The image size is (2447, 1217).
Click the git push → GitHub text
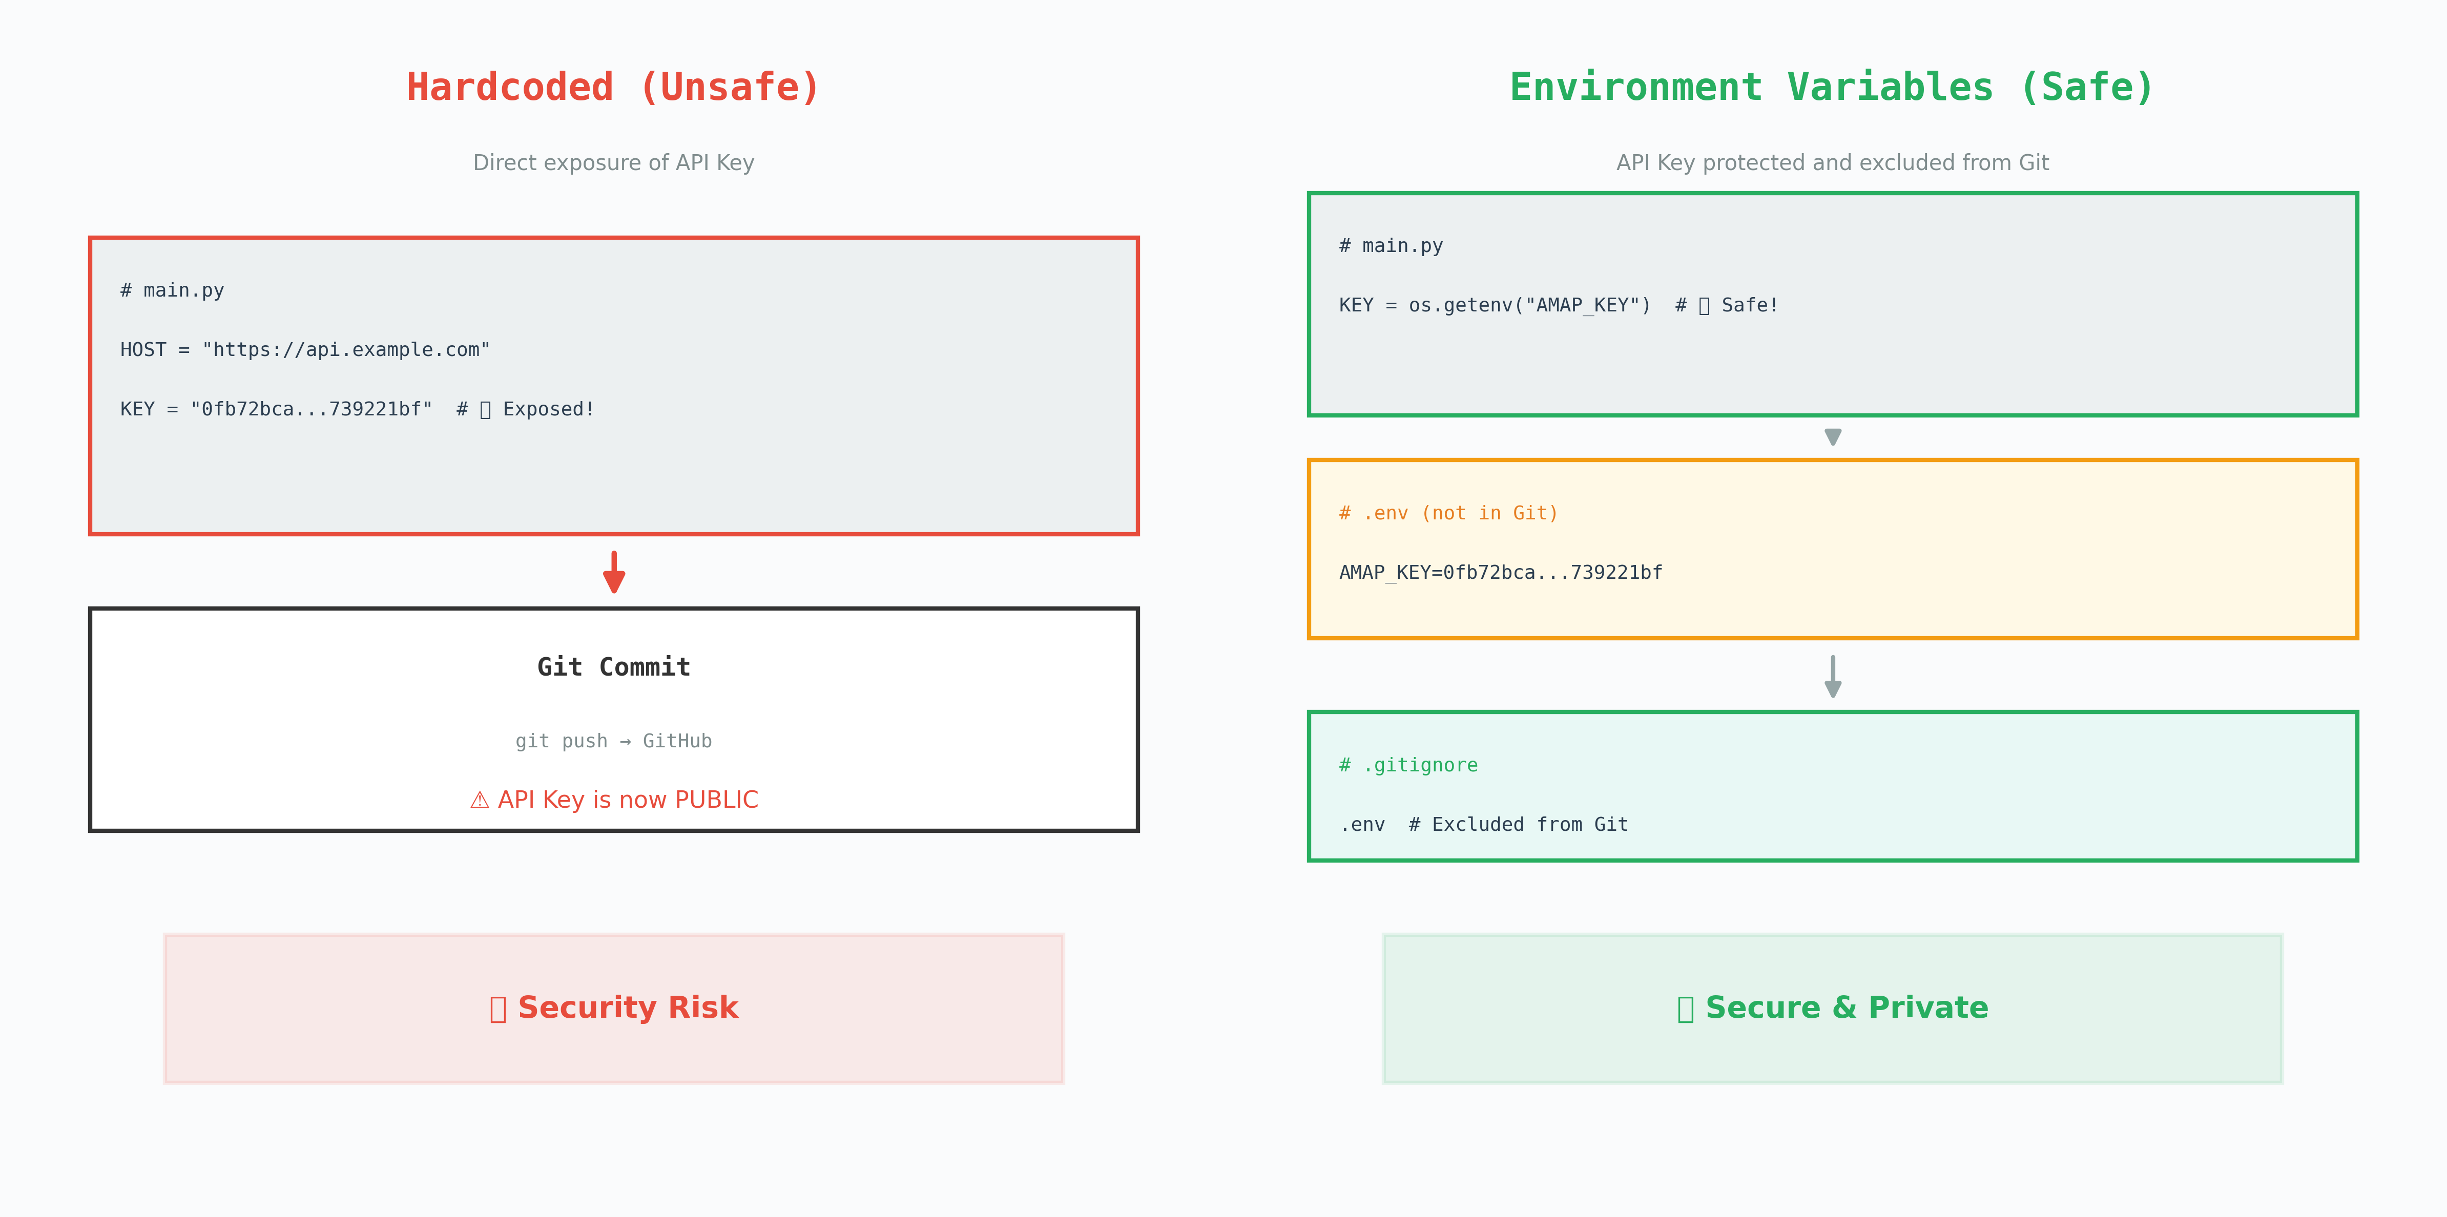[614, 741]
